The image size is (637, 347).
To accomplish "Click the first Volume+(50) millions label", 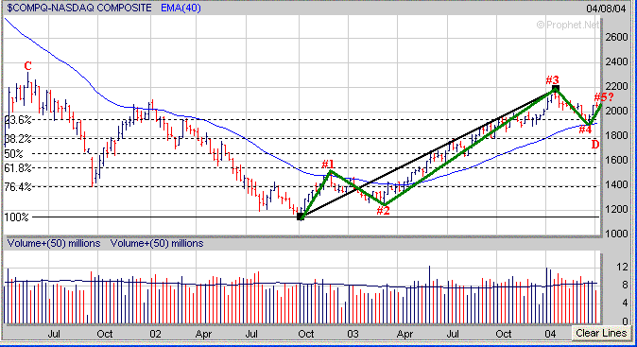I will (54, 243).
